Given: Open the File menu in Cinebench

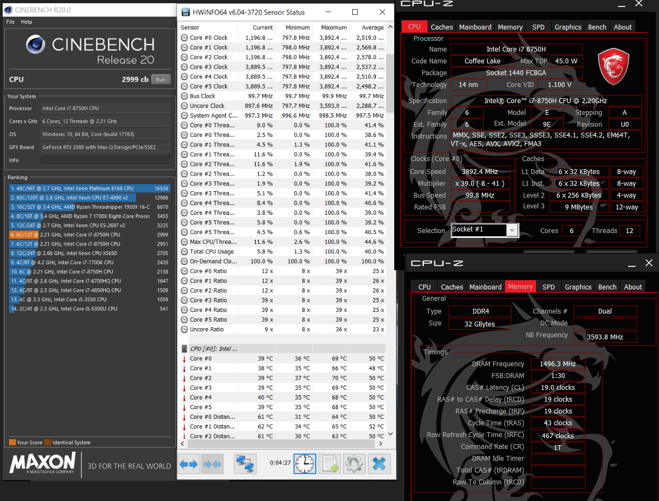Looking at the screenshot, I should (x=10, y=22).
